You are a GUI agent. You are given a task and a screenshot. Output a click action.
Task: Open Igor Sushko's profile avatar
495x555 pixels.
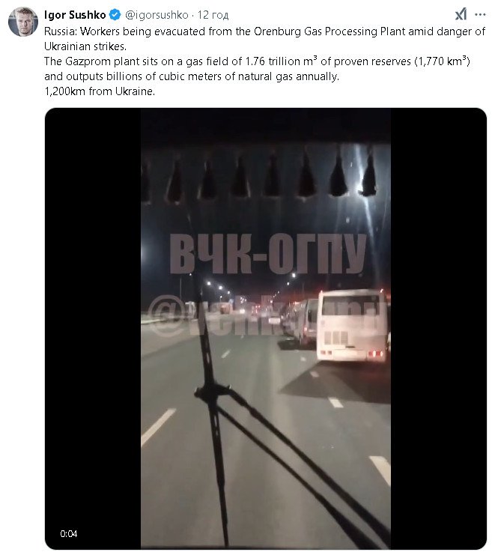click(23, 21)
